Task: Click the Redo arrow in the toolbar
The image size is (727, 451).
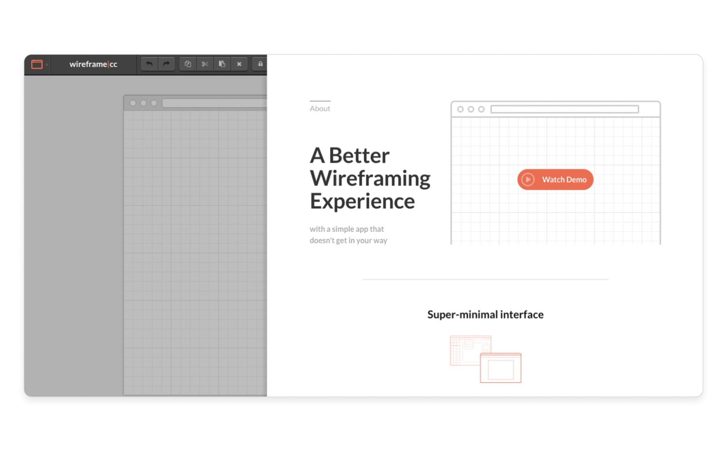Action: tap(166, 64)
